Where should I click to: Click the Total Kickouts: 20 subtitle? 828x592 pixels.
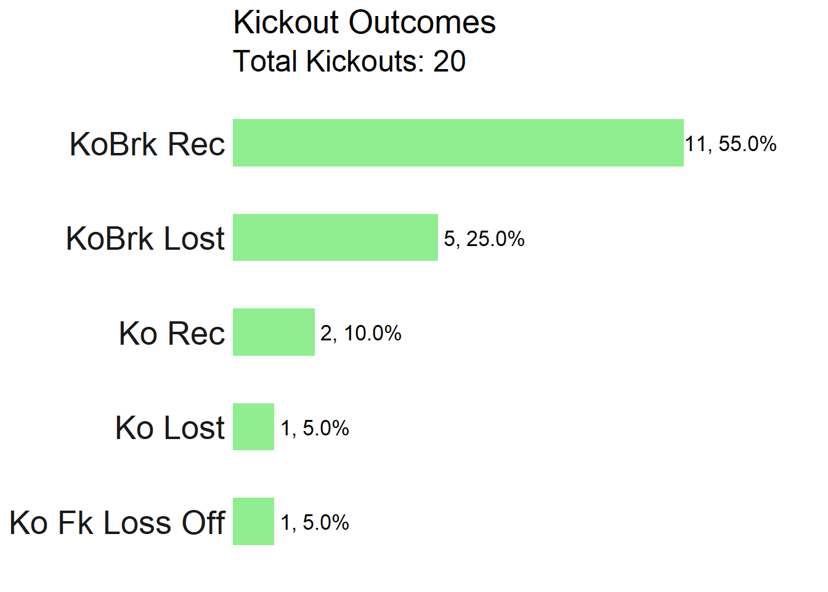(349, 62)
